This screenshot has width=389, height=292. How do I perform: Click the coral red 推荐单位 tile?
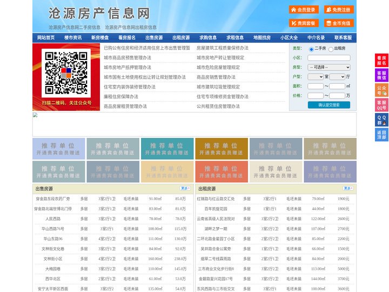click(x=222, y=171)
